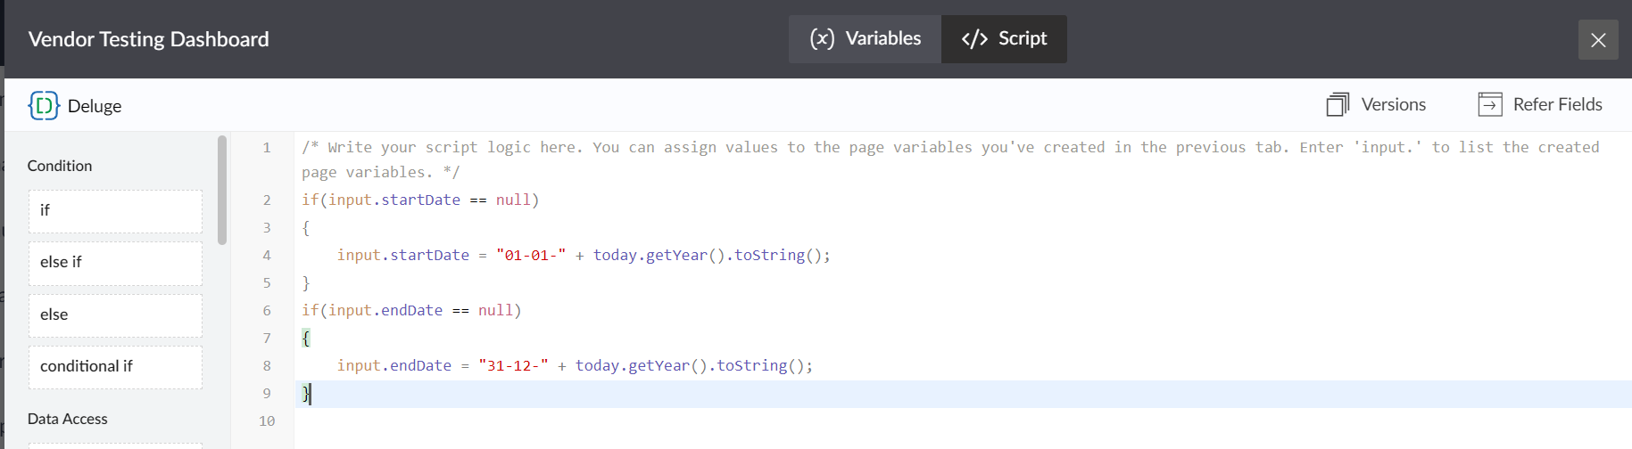Select the 'else if' condition block
1632x449 pixels.
[115, 263]
